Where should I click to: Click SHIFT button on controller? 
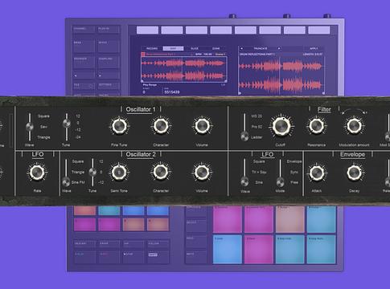[158, 256]
